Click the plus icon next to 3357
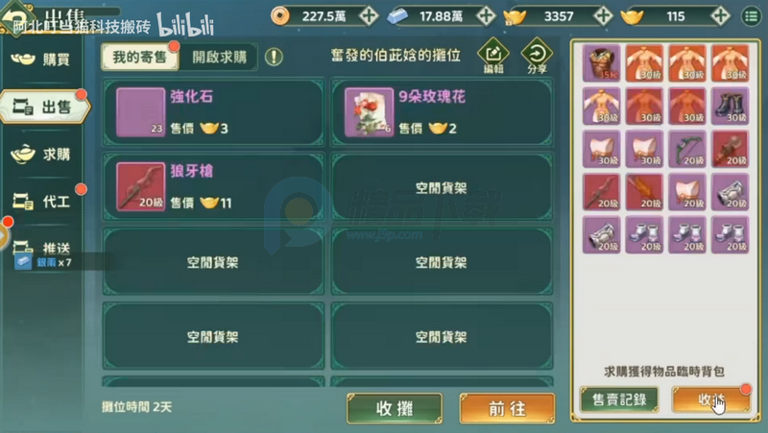This screenshot has width=768, height=433. pyautogui.click(x=603, y=16)
